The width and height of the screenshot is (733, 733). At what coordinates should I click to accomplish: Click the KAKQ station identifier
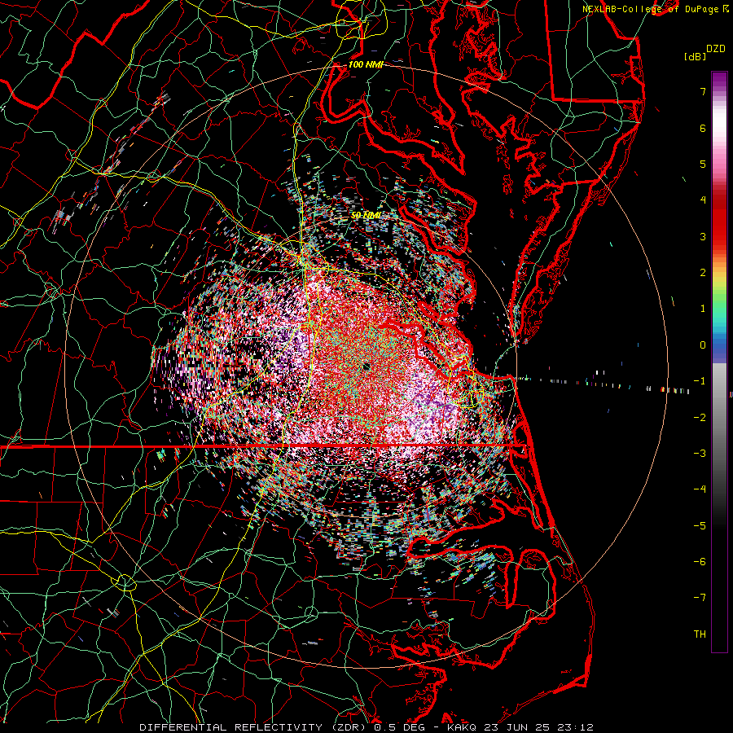click(462, 727)
